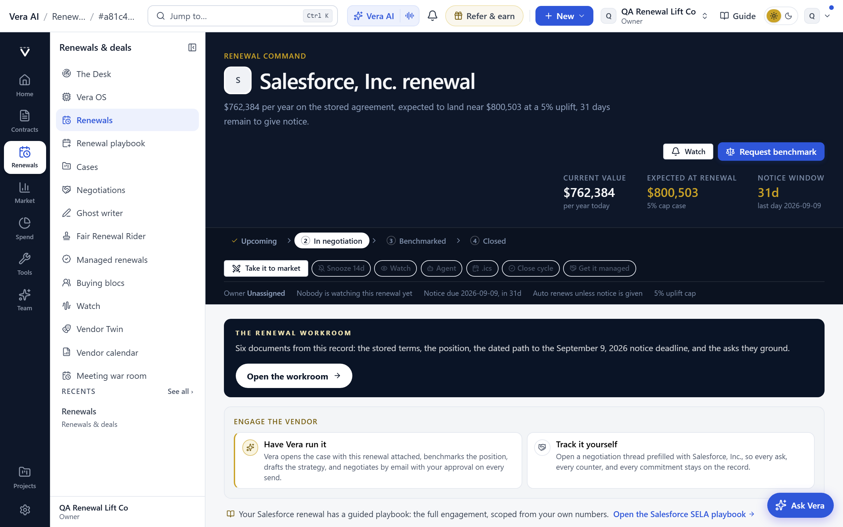The width and height of the screenshot is (843, 527).
Task: Click Request benchmark button
Action: [771, 152]
